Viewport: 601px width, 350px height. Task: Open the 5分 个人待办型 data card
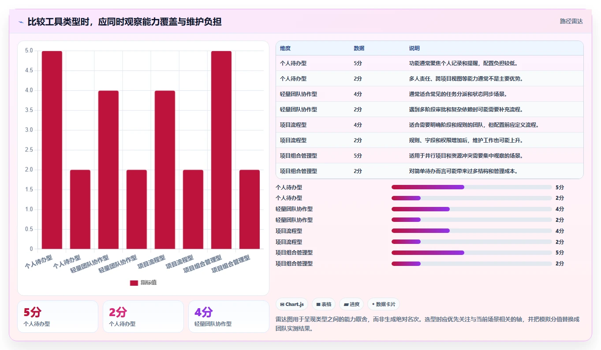tap(58, 317)
